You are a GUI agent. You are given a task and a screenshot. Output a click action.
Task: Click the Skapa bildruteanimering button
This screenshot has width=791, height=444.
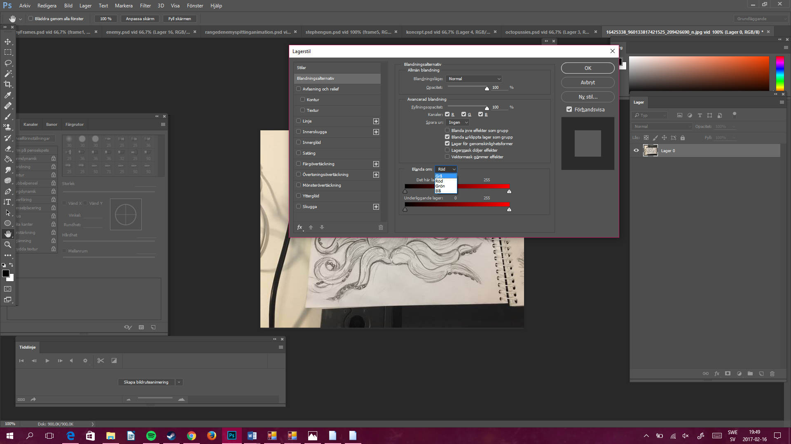pyautogui.click(x=145, y=382)
